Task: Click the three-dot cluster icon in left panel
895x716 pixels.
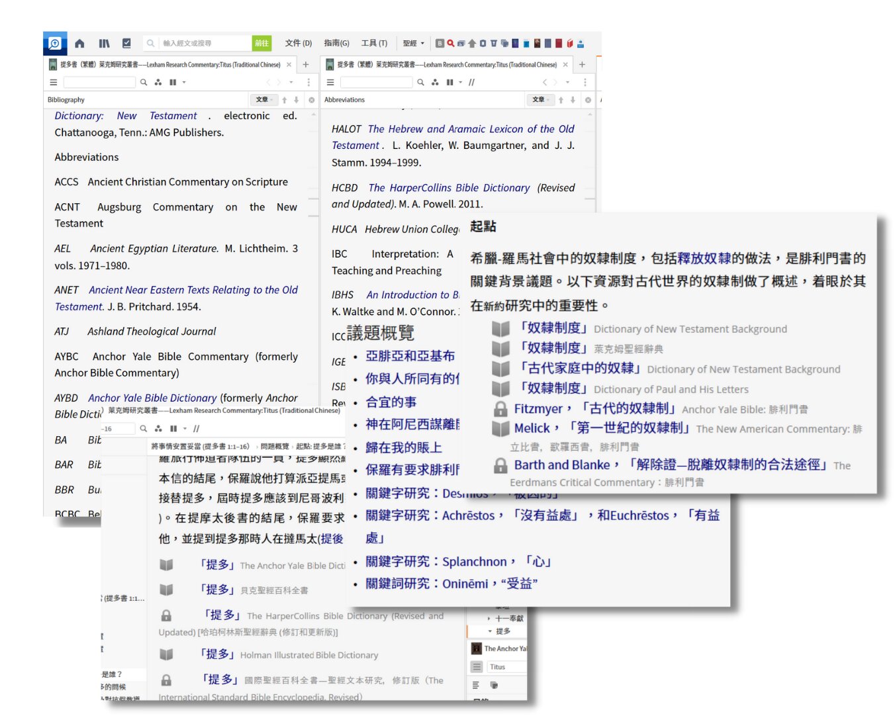Action: (x=158, y=83)
